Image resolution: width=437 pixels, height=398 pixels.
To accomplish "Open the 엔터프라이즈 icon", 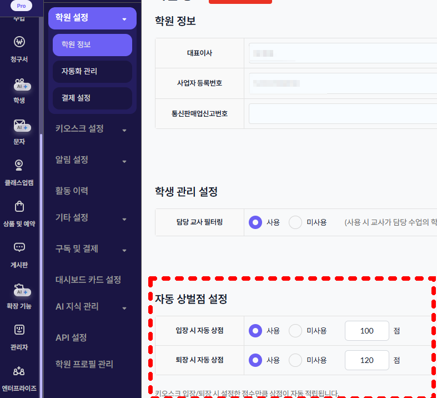I will click(x=19, y=371).
